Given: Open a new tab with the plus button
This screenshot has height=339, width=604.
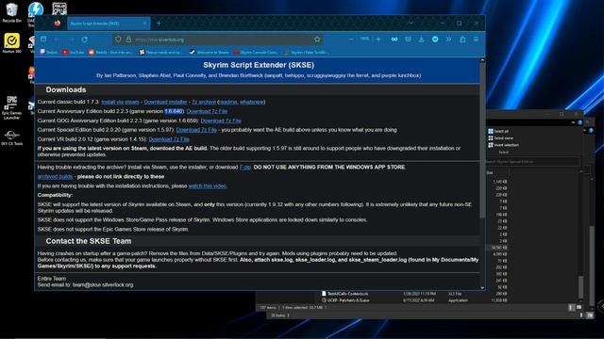Looking at the screenshot, I should (159, 24).
